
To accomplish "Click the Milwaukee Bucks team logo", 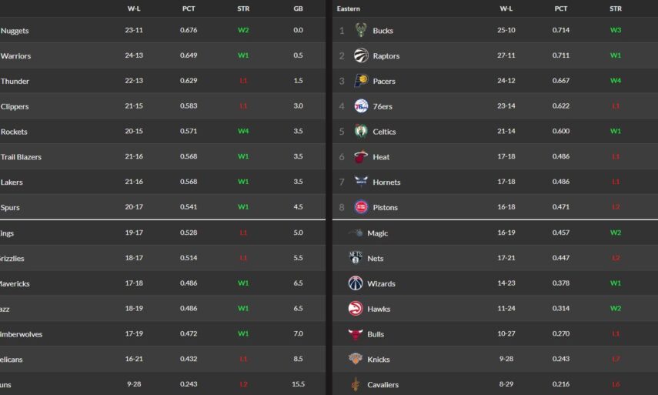I will 360,31.
